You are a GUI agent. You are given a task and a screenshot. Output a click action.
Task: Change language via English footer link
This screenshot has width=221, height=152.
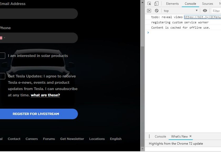pyautogui.click(x=116, y=139)
